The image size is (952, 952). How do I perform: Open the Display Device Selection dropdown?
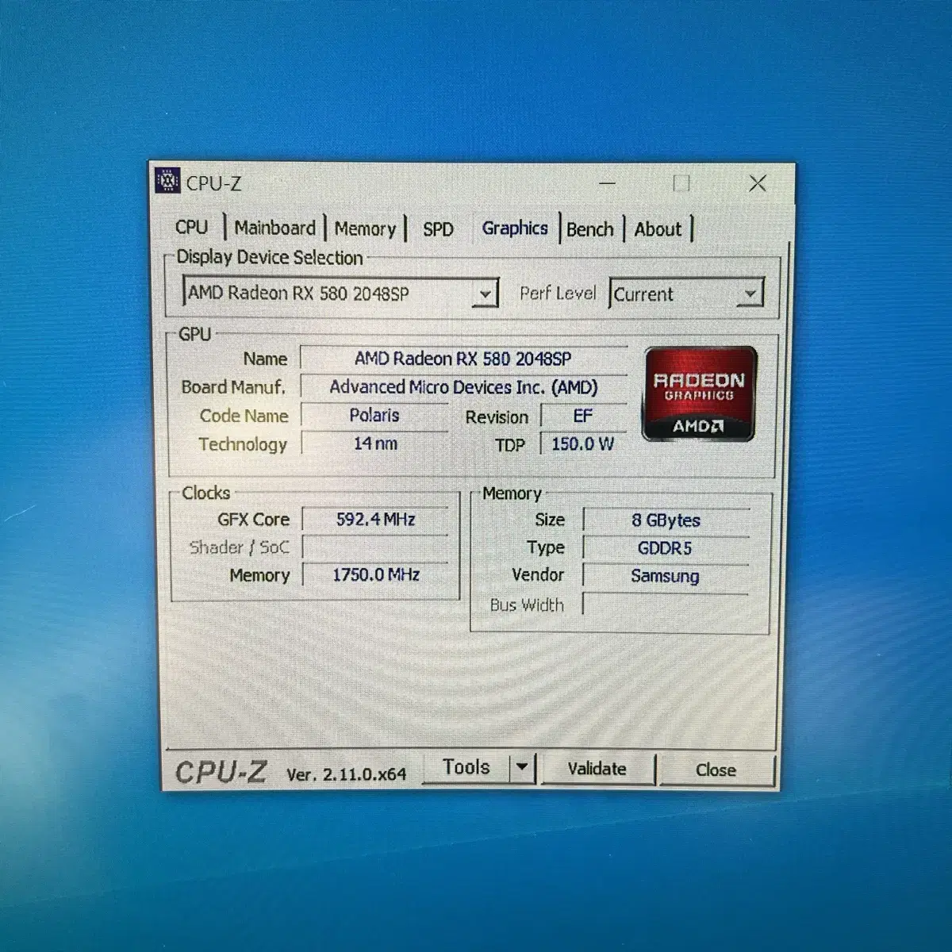(340, 293)
